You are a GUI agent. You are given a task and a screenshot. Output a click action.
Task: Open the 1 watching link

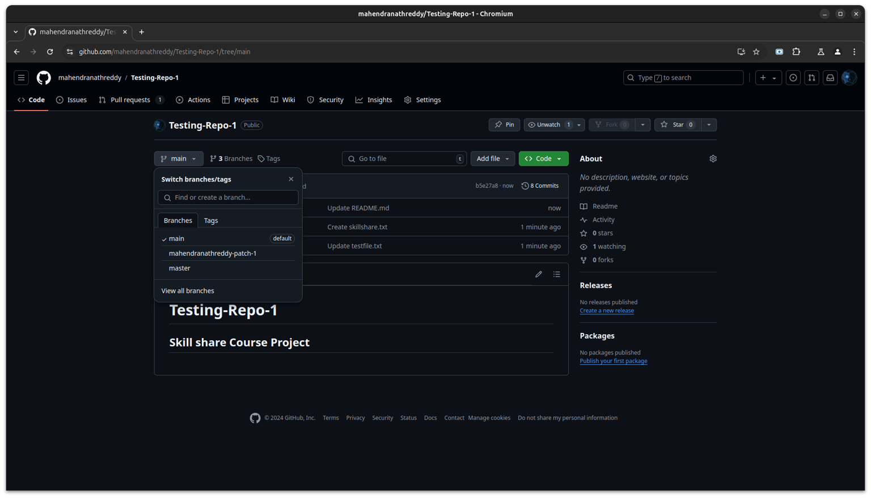click(x=603, y=247)
